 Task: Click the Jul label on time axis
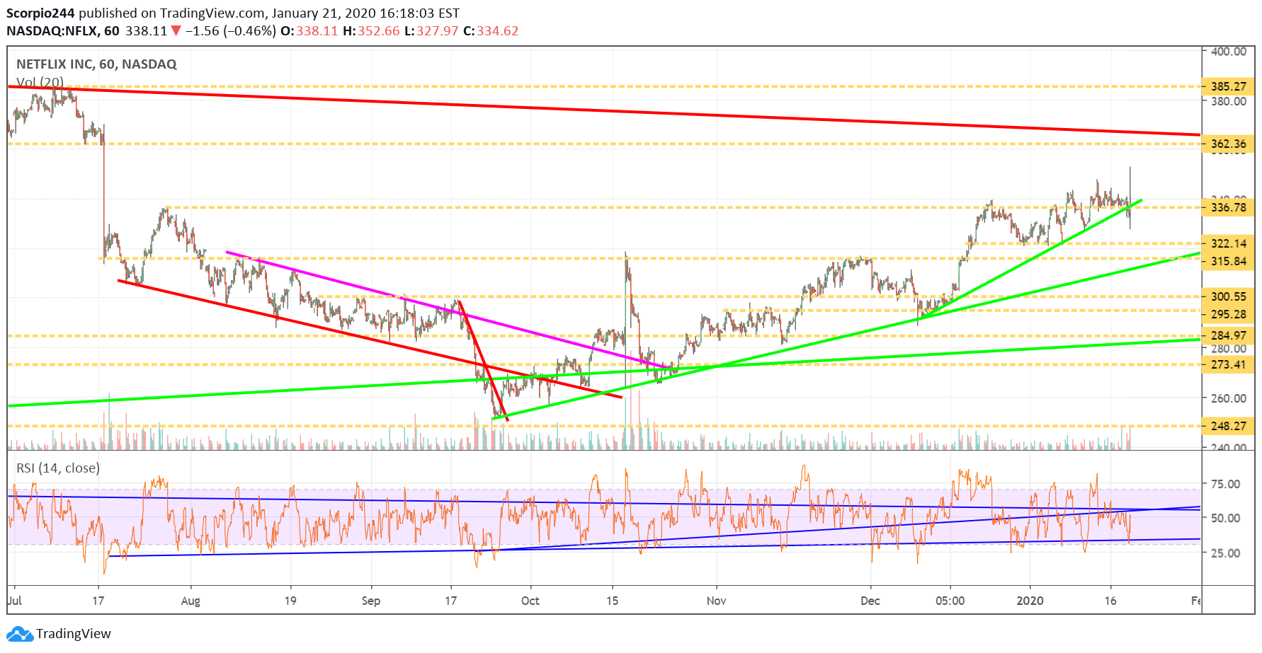tap(15, 601)
